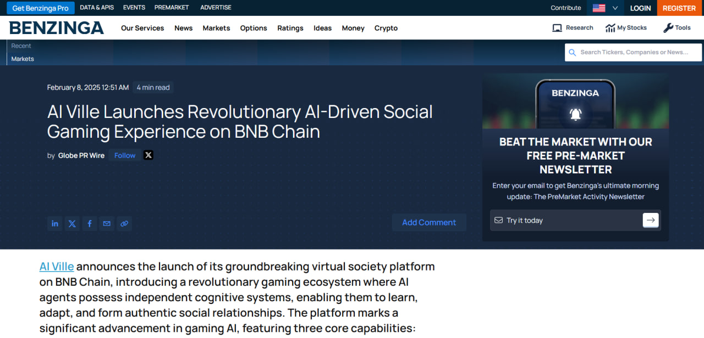This screenshot has width=704, height=338.
Task: Click Get Benzinga Pro button
Action: click(41, 8)
